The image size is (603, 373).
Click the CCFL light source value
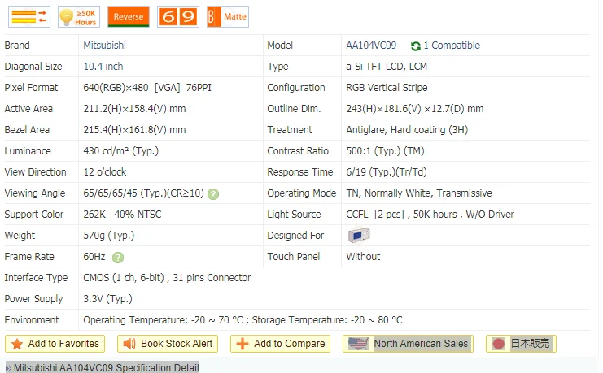[x=430, y=215]
